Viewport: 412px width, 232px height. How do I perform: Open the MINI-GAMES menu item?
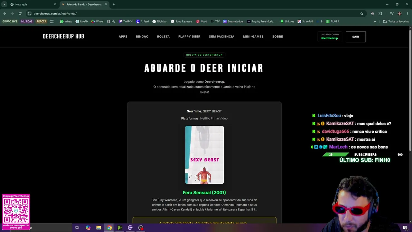point(253,37)
